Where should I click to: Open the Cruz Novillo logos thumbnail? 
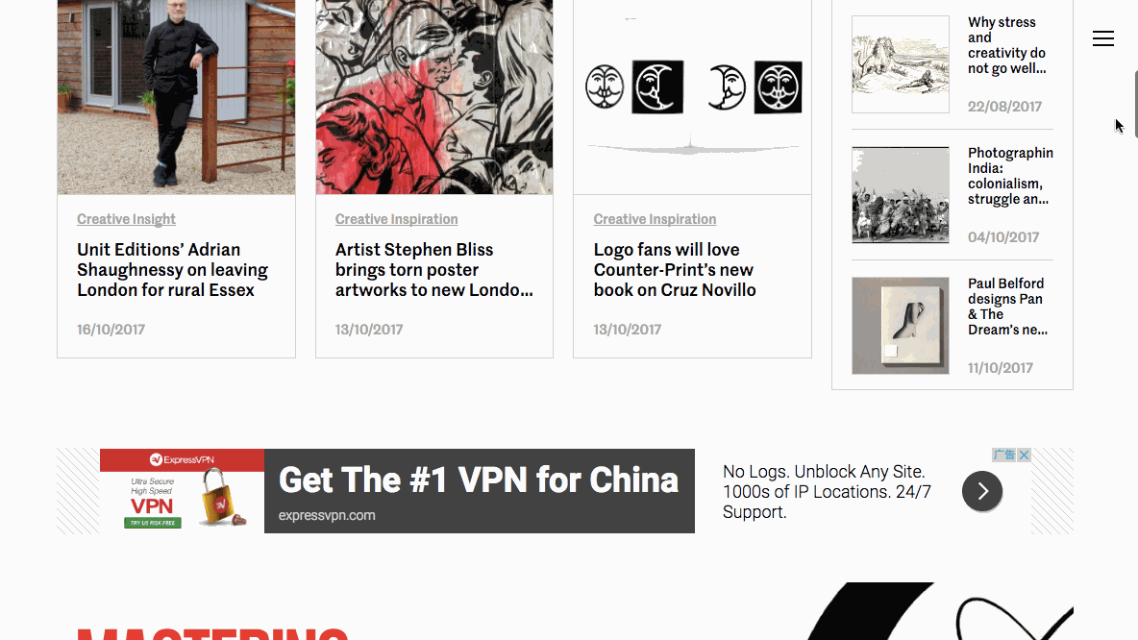[692, 97]
